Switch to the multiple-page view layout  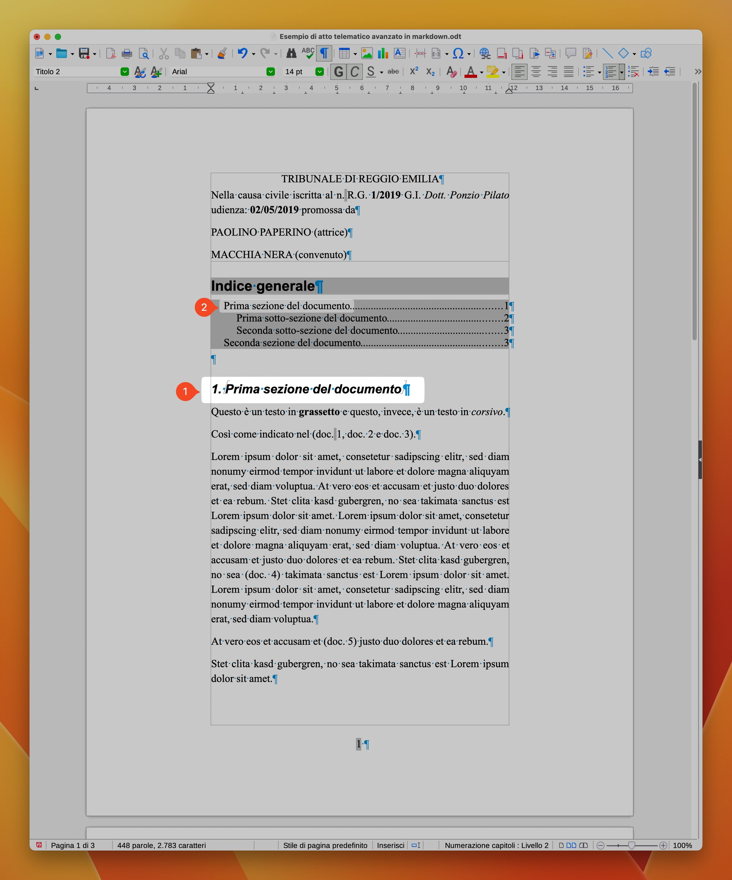(x=571, y=845)
